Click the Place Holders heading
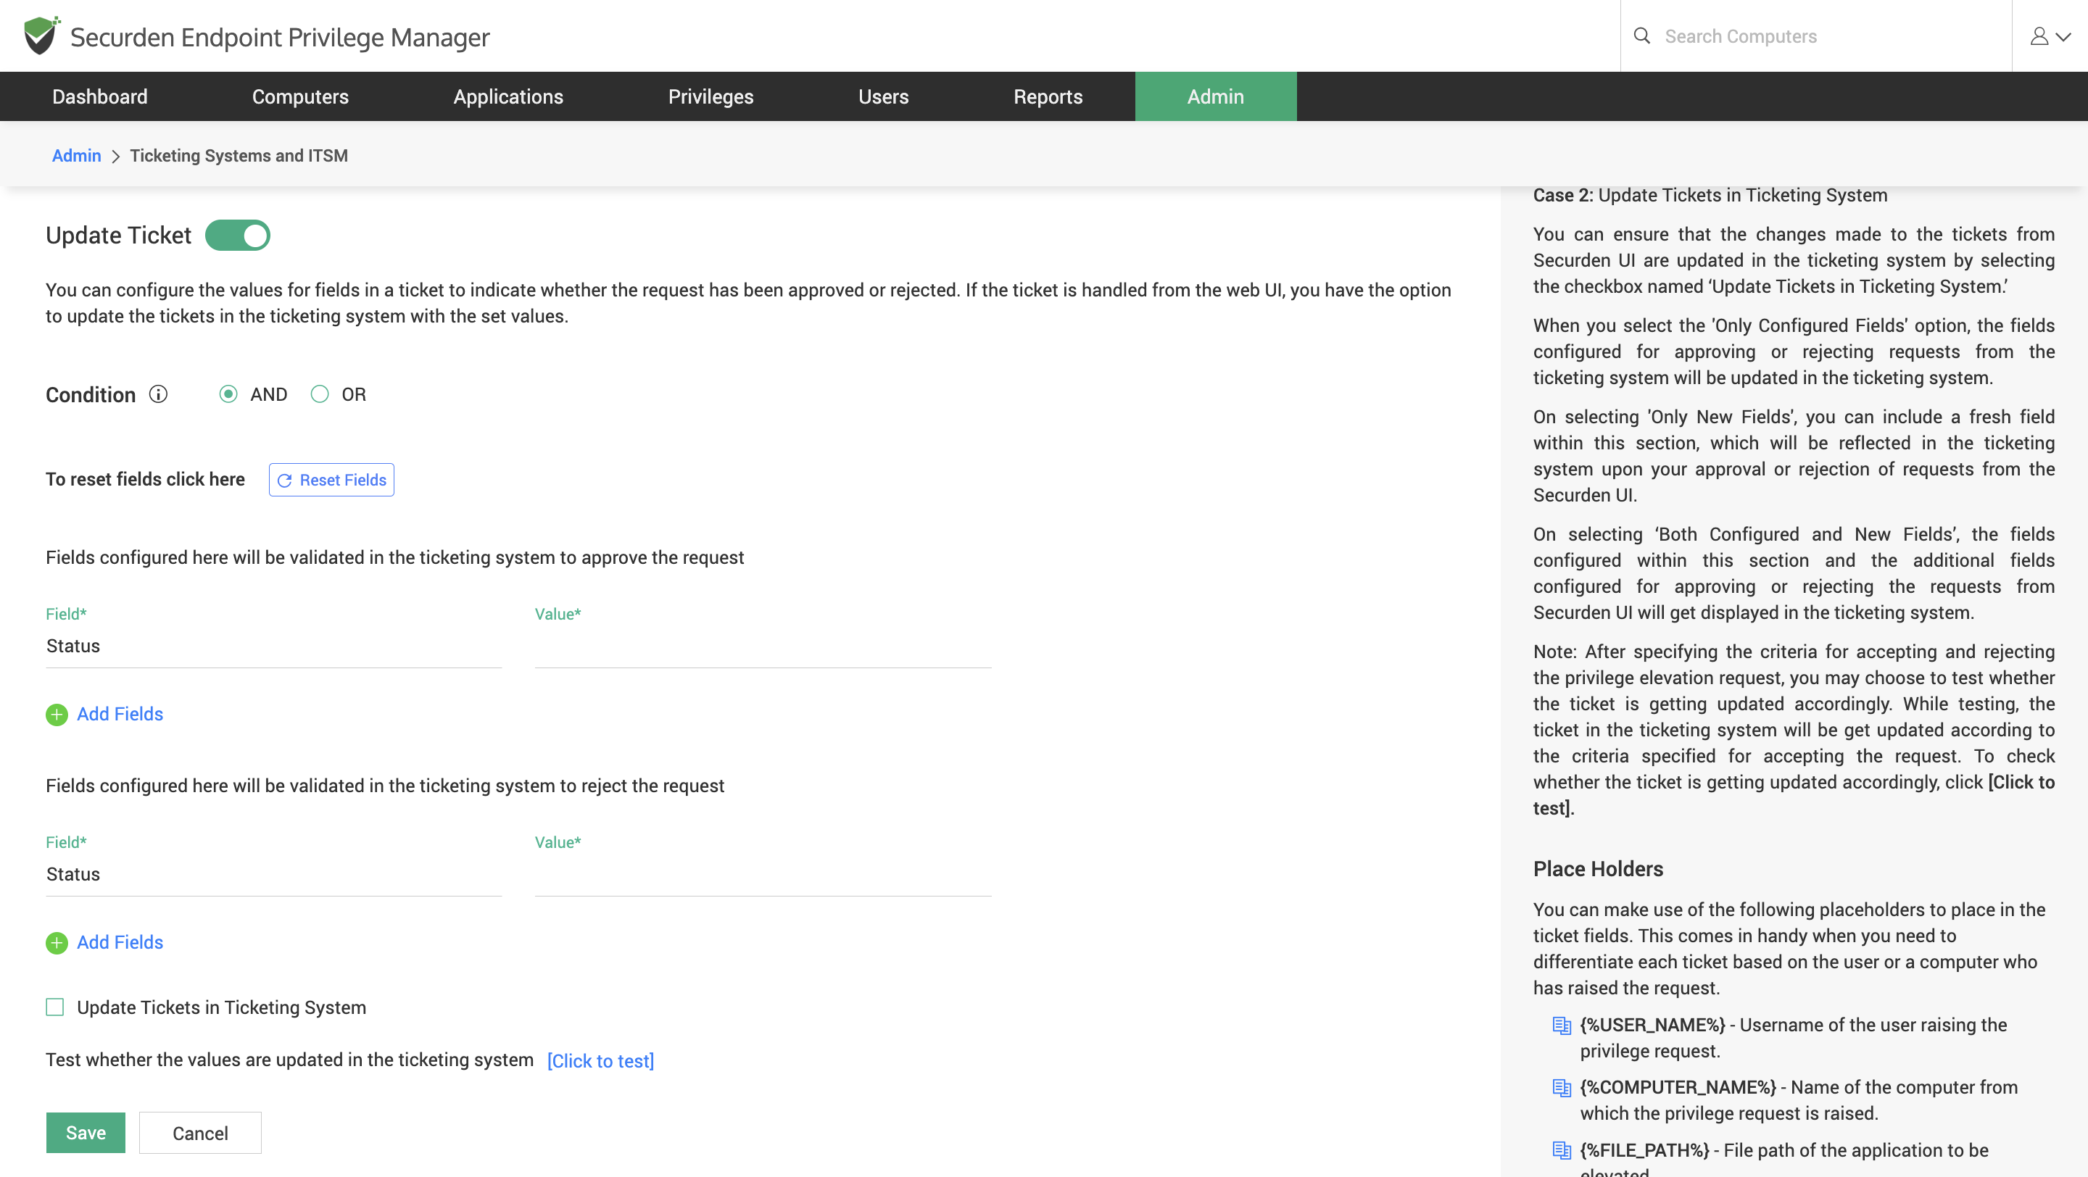Viewport: 2088px width, 1177px height. point(1598,869)
